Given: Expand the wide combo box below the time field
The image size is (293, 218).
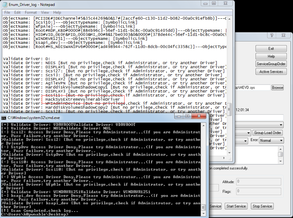Looking at the screenshot, I should click(259, 124).
